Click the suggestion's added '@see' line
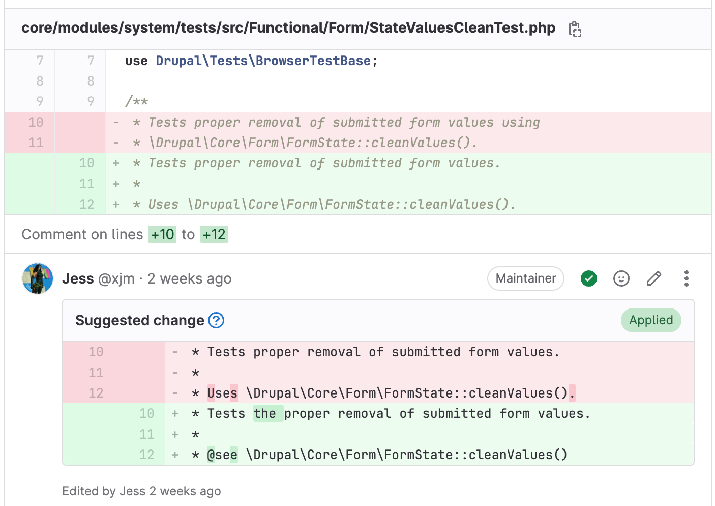This screenshot has width=715, height=506. coord(379,455)
